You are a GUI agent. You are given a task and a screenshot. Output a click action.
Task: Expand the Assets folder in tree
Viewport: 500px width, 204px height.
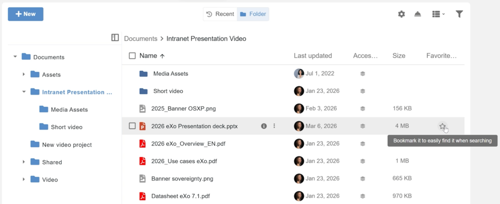24,74
